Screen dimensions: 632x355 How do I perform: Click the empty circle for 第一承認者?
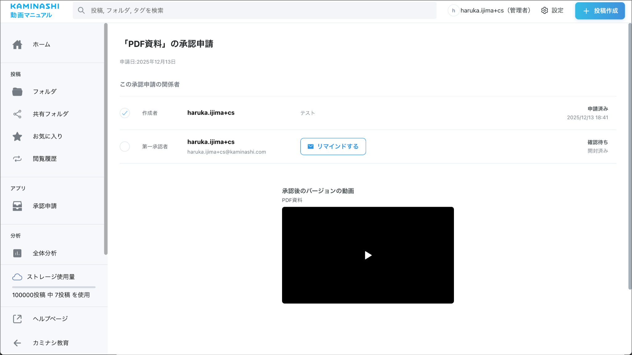[x=125, y=147]
